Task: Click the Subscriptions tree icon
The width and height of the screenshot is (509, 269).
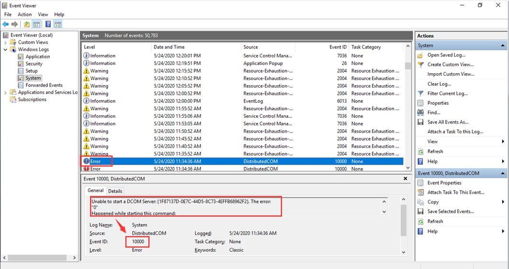Action: click(13, 100)
